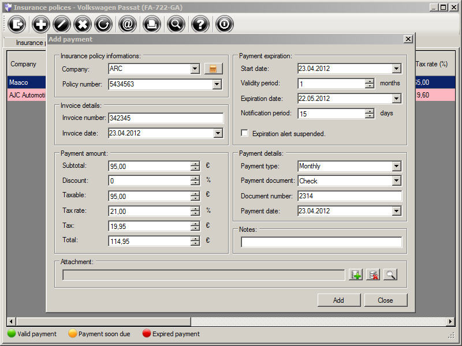Click the print toolbar icon
Screen dimensions: 462x346
pyautogui.click(x=151, y=24)
